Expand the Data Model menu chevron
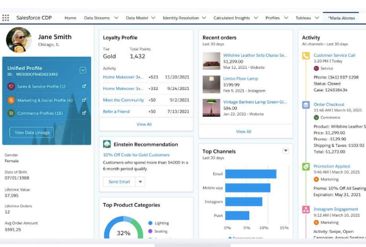This screenshot has width=366, height=247. point(153,18)
